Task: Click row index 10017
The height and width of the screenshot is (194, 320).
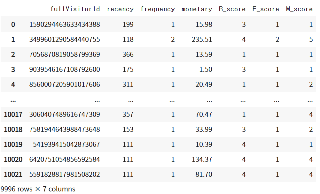Action: tap(13, 114)
